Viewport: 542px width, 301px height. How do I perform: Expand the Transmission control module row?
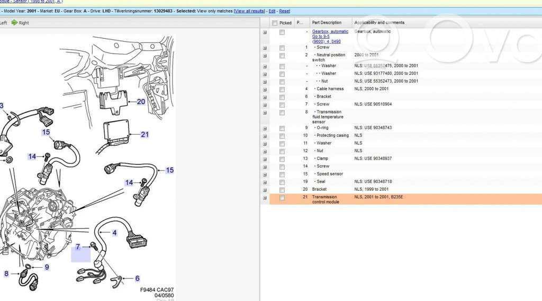coord(265,198)
